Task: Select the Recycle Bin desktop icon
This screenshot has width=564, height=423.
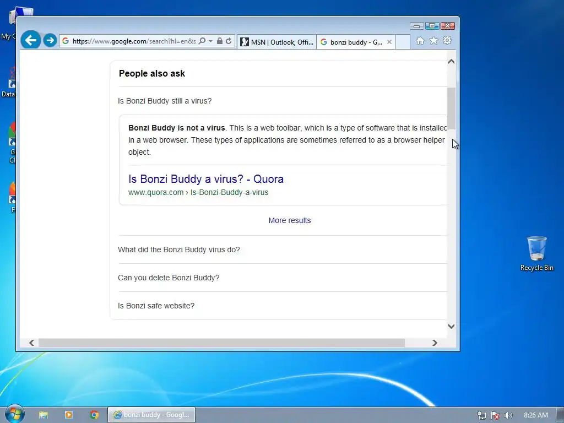Action: (x=536, y=253)
